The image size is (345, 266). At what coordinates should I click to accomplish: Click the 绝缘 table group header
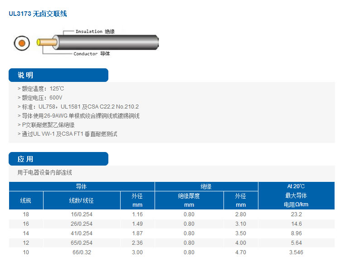pos(206,186)
